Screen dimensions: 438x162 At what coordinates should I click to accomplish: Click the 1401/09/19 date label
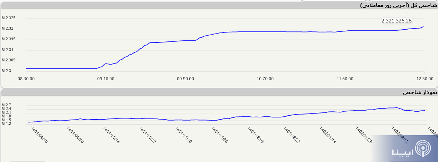(x=39, y=135)
